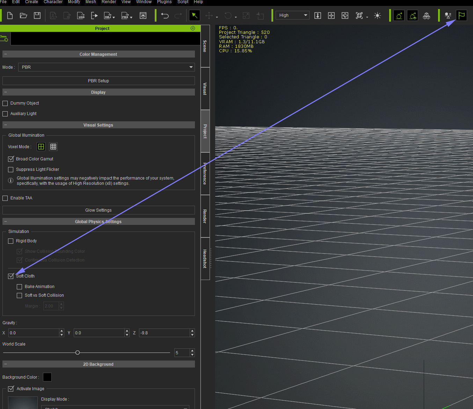Click the Gravity Y input field

(x=100, y=333)
